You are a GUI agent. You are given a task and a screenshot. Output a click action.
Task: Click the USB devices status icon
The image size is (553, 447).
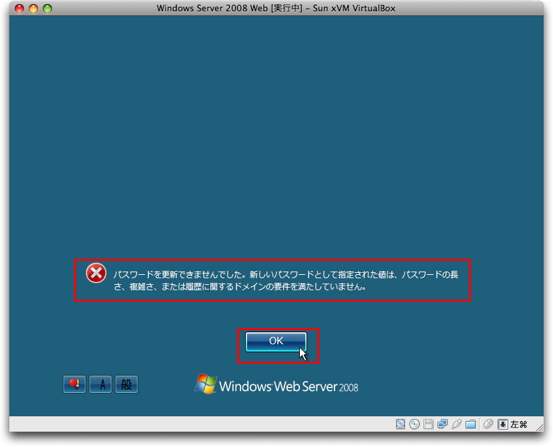click(x=456, y=424)
